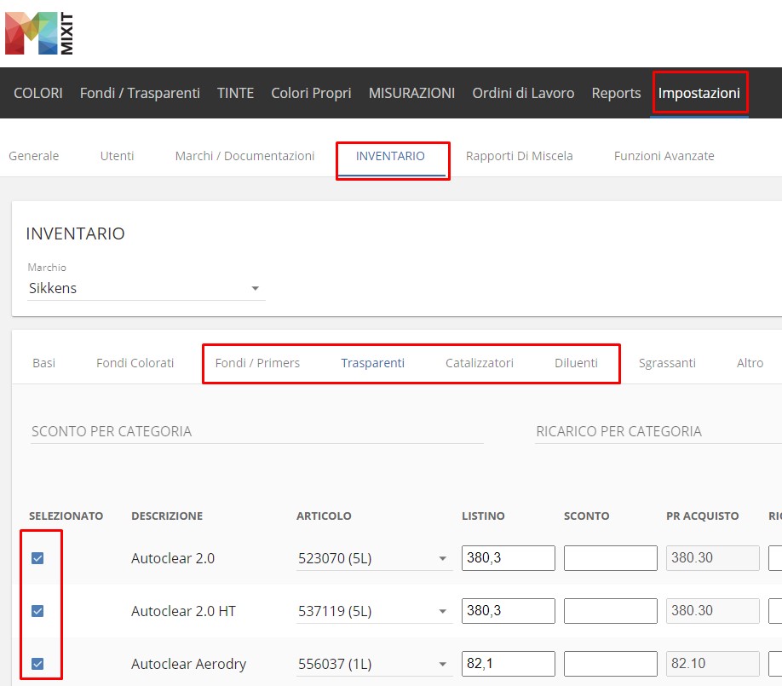Select the Fondi Colorati category tab
This screenshot has height=686, width=782.
(x=135, y=363)
